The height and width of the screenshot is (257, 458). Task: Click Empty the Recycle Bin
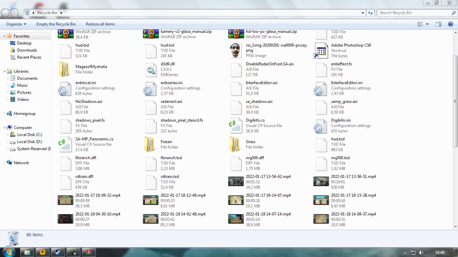tap(56, 24)
